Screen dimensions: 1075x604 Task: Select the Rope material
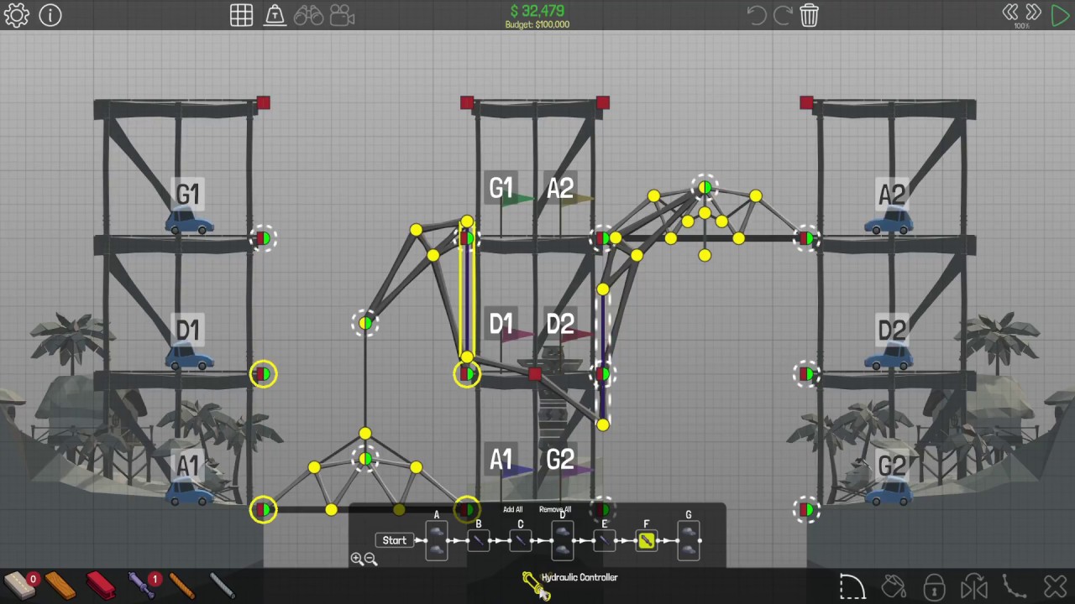click(181, 585)
